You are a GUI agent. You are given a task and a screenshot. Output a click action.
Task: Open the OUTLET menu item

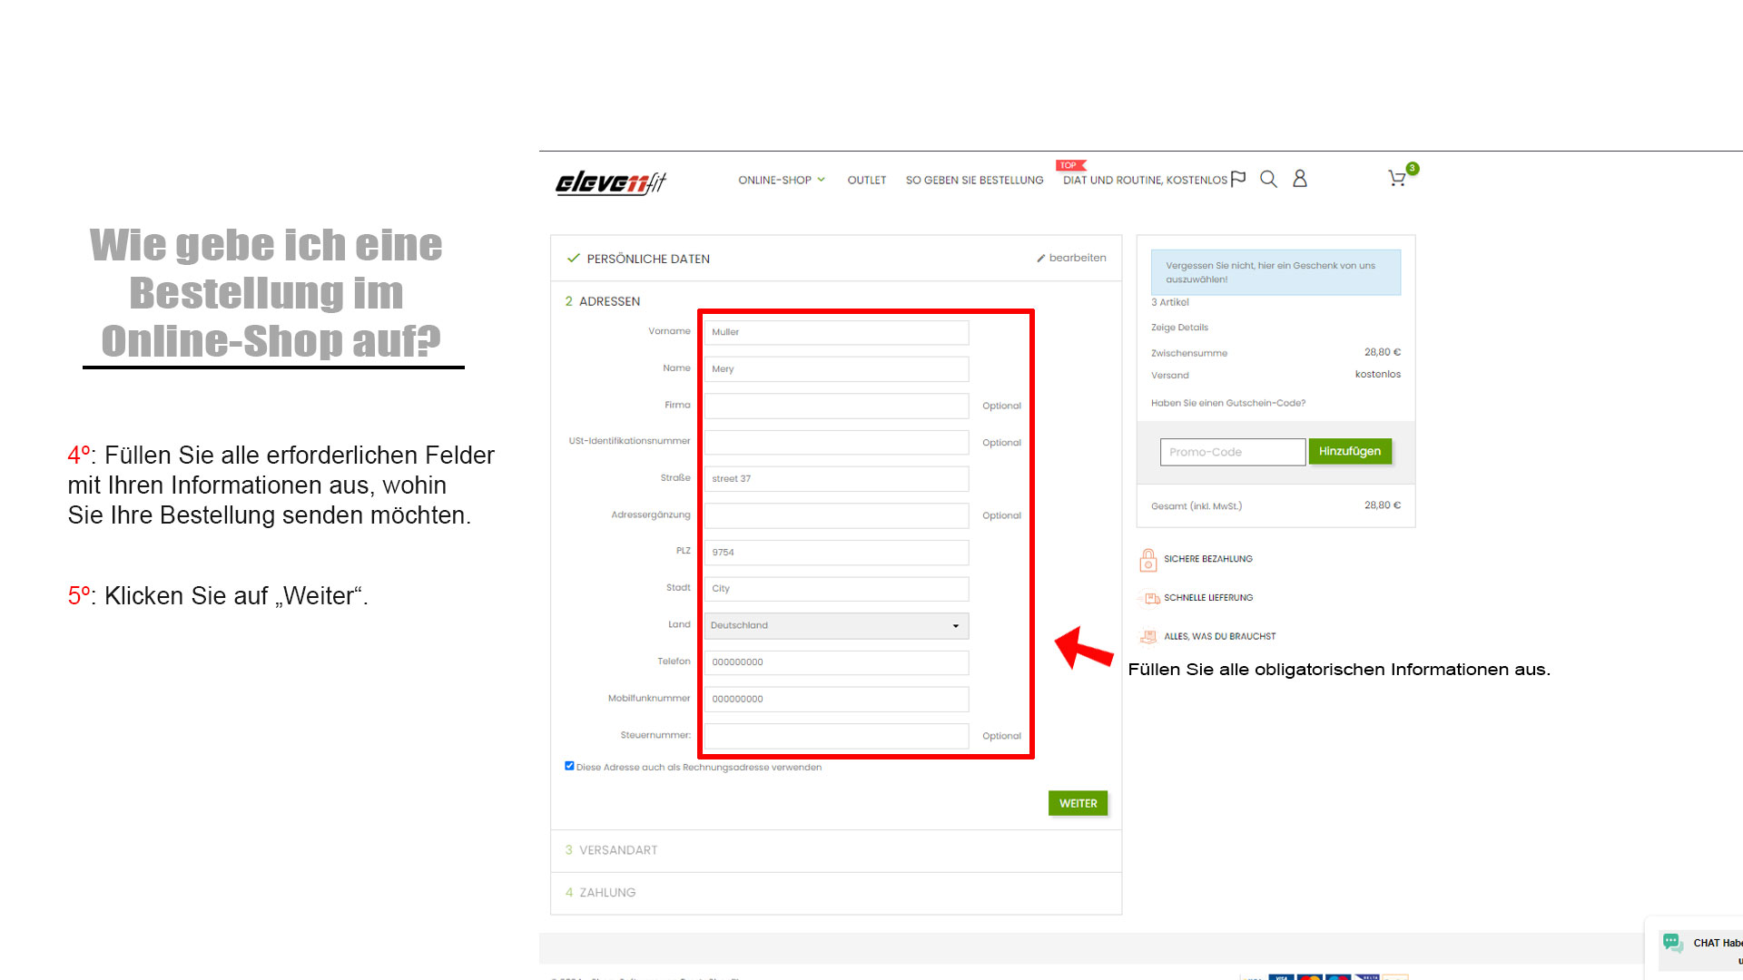(x=866, y=181)
